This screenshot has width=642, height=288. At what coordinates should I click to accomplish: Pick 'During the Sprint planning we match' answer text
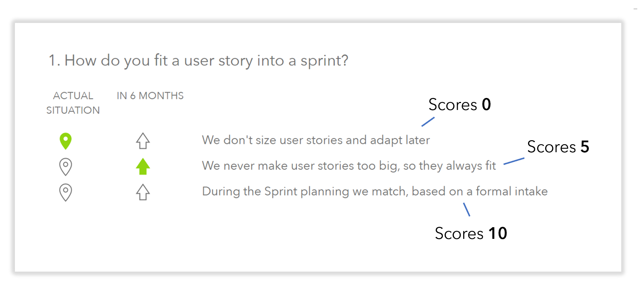click(x=374, y=192)
